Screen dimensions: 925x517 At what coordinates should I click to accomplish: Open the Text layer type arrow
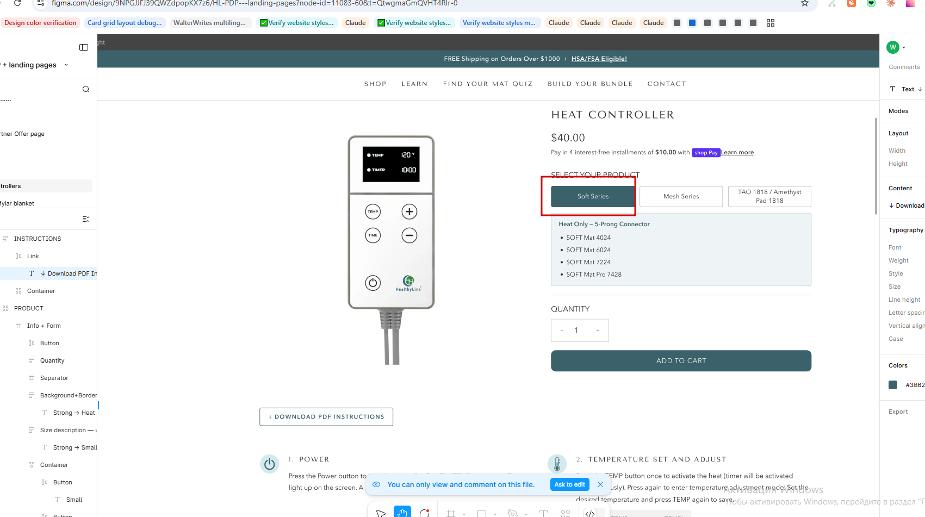point(920,89)
